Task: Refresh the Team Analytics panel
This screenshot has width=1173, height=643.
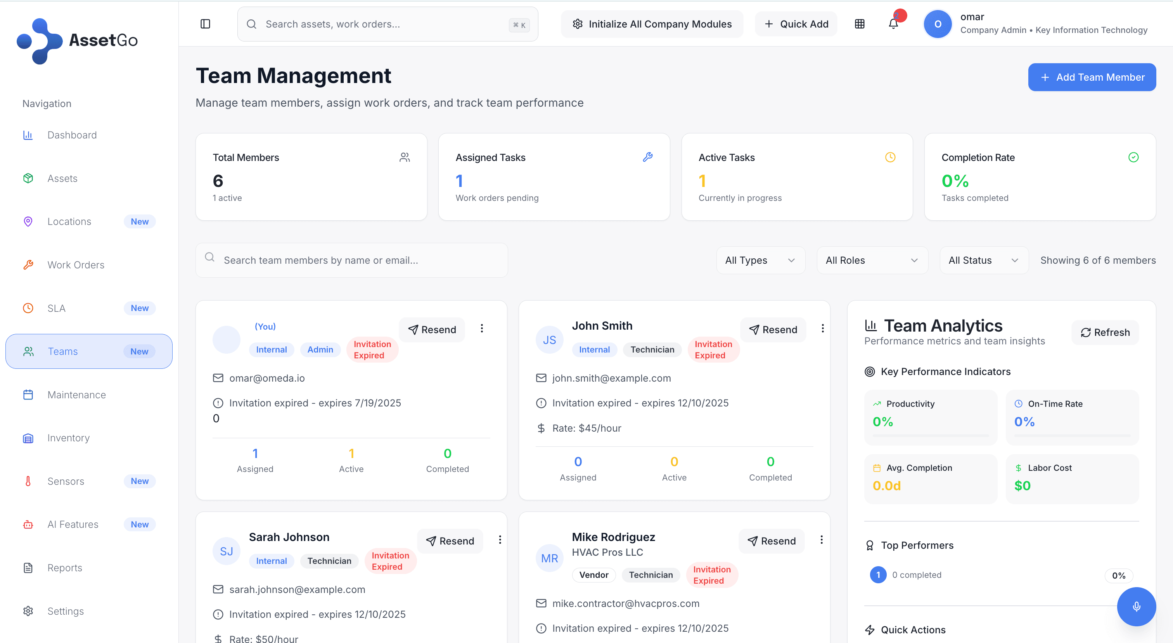Action: click(x=1105, y=332)
